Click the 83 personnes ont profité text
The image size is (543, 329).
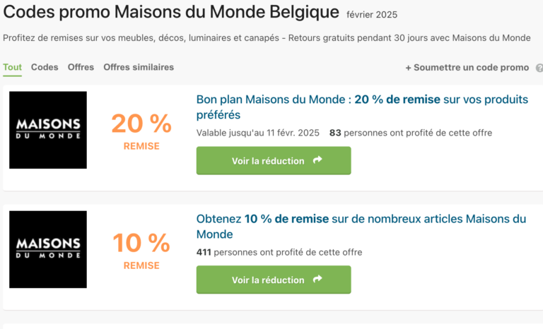411,133
